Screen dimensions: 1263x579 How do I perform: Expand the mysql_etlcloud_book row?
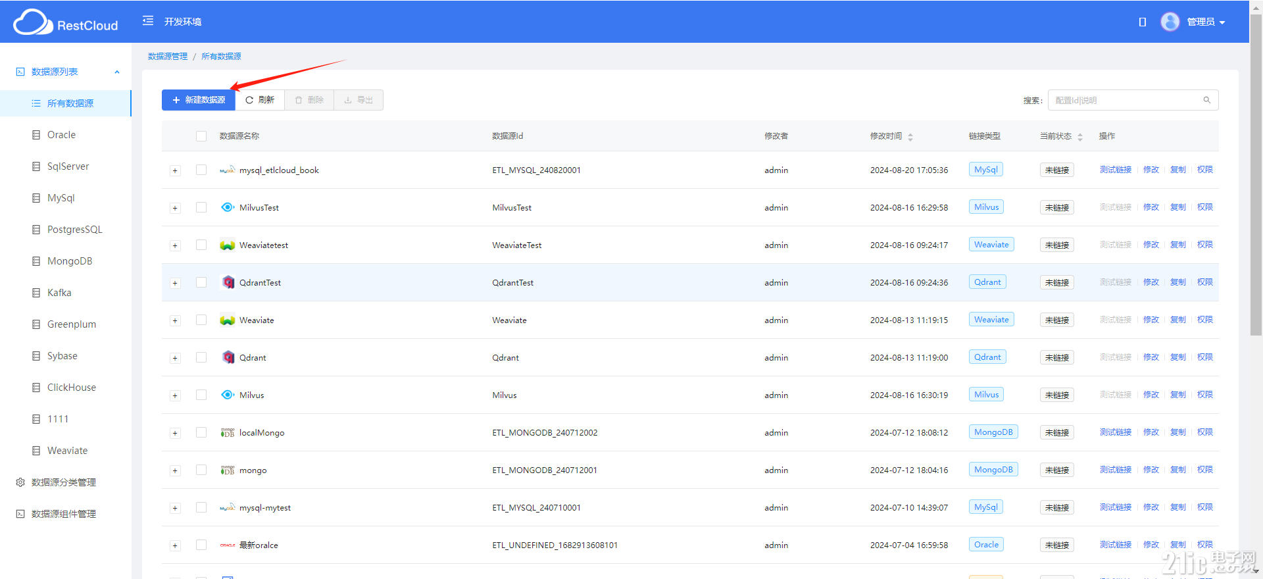[175, 170]
